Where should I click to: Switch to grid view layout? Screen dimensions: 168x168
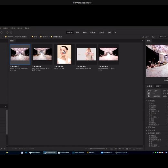coord(112,149)
